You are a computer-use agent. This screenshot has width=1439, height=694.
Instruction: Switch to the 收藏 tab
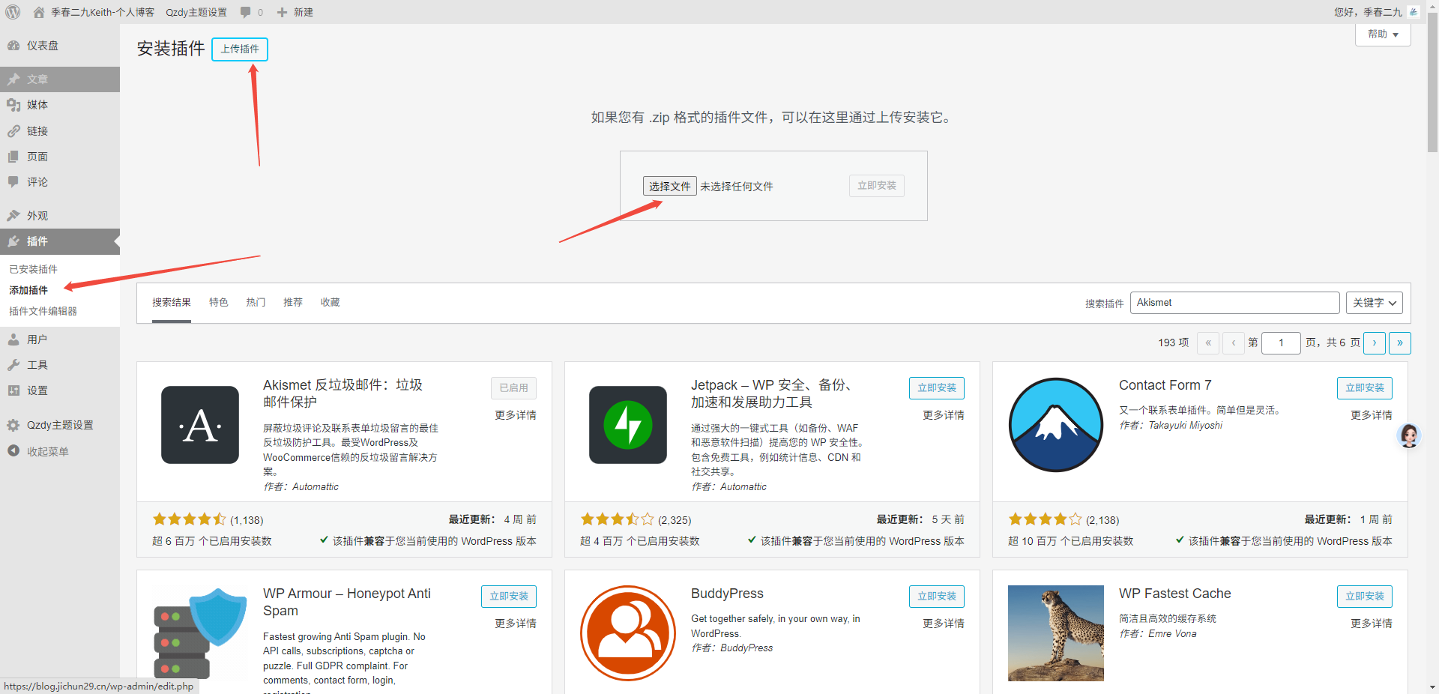click(x=331, y=303)
